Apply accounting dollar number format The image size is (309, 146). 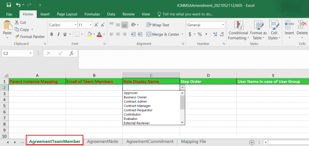point(190,34)
